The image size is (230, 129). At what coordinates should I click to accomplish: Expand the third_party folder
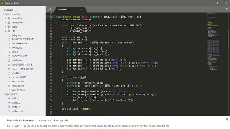tap(6, 23)
